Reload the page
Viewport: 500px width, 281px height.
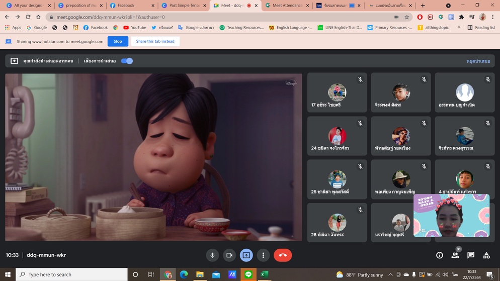click(28, 17)
